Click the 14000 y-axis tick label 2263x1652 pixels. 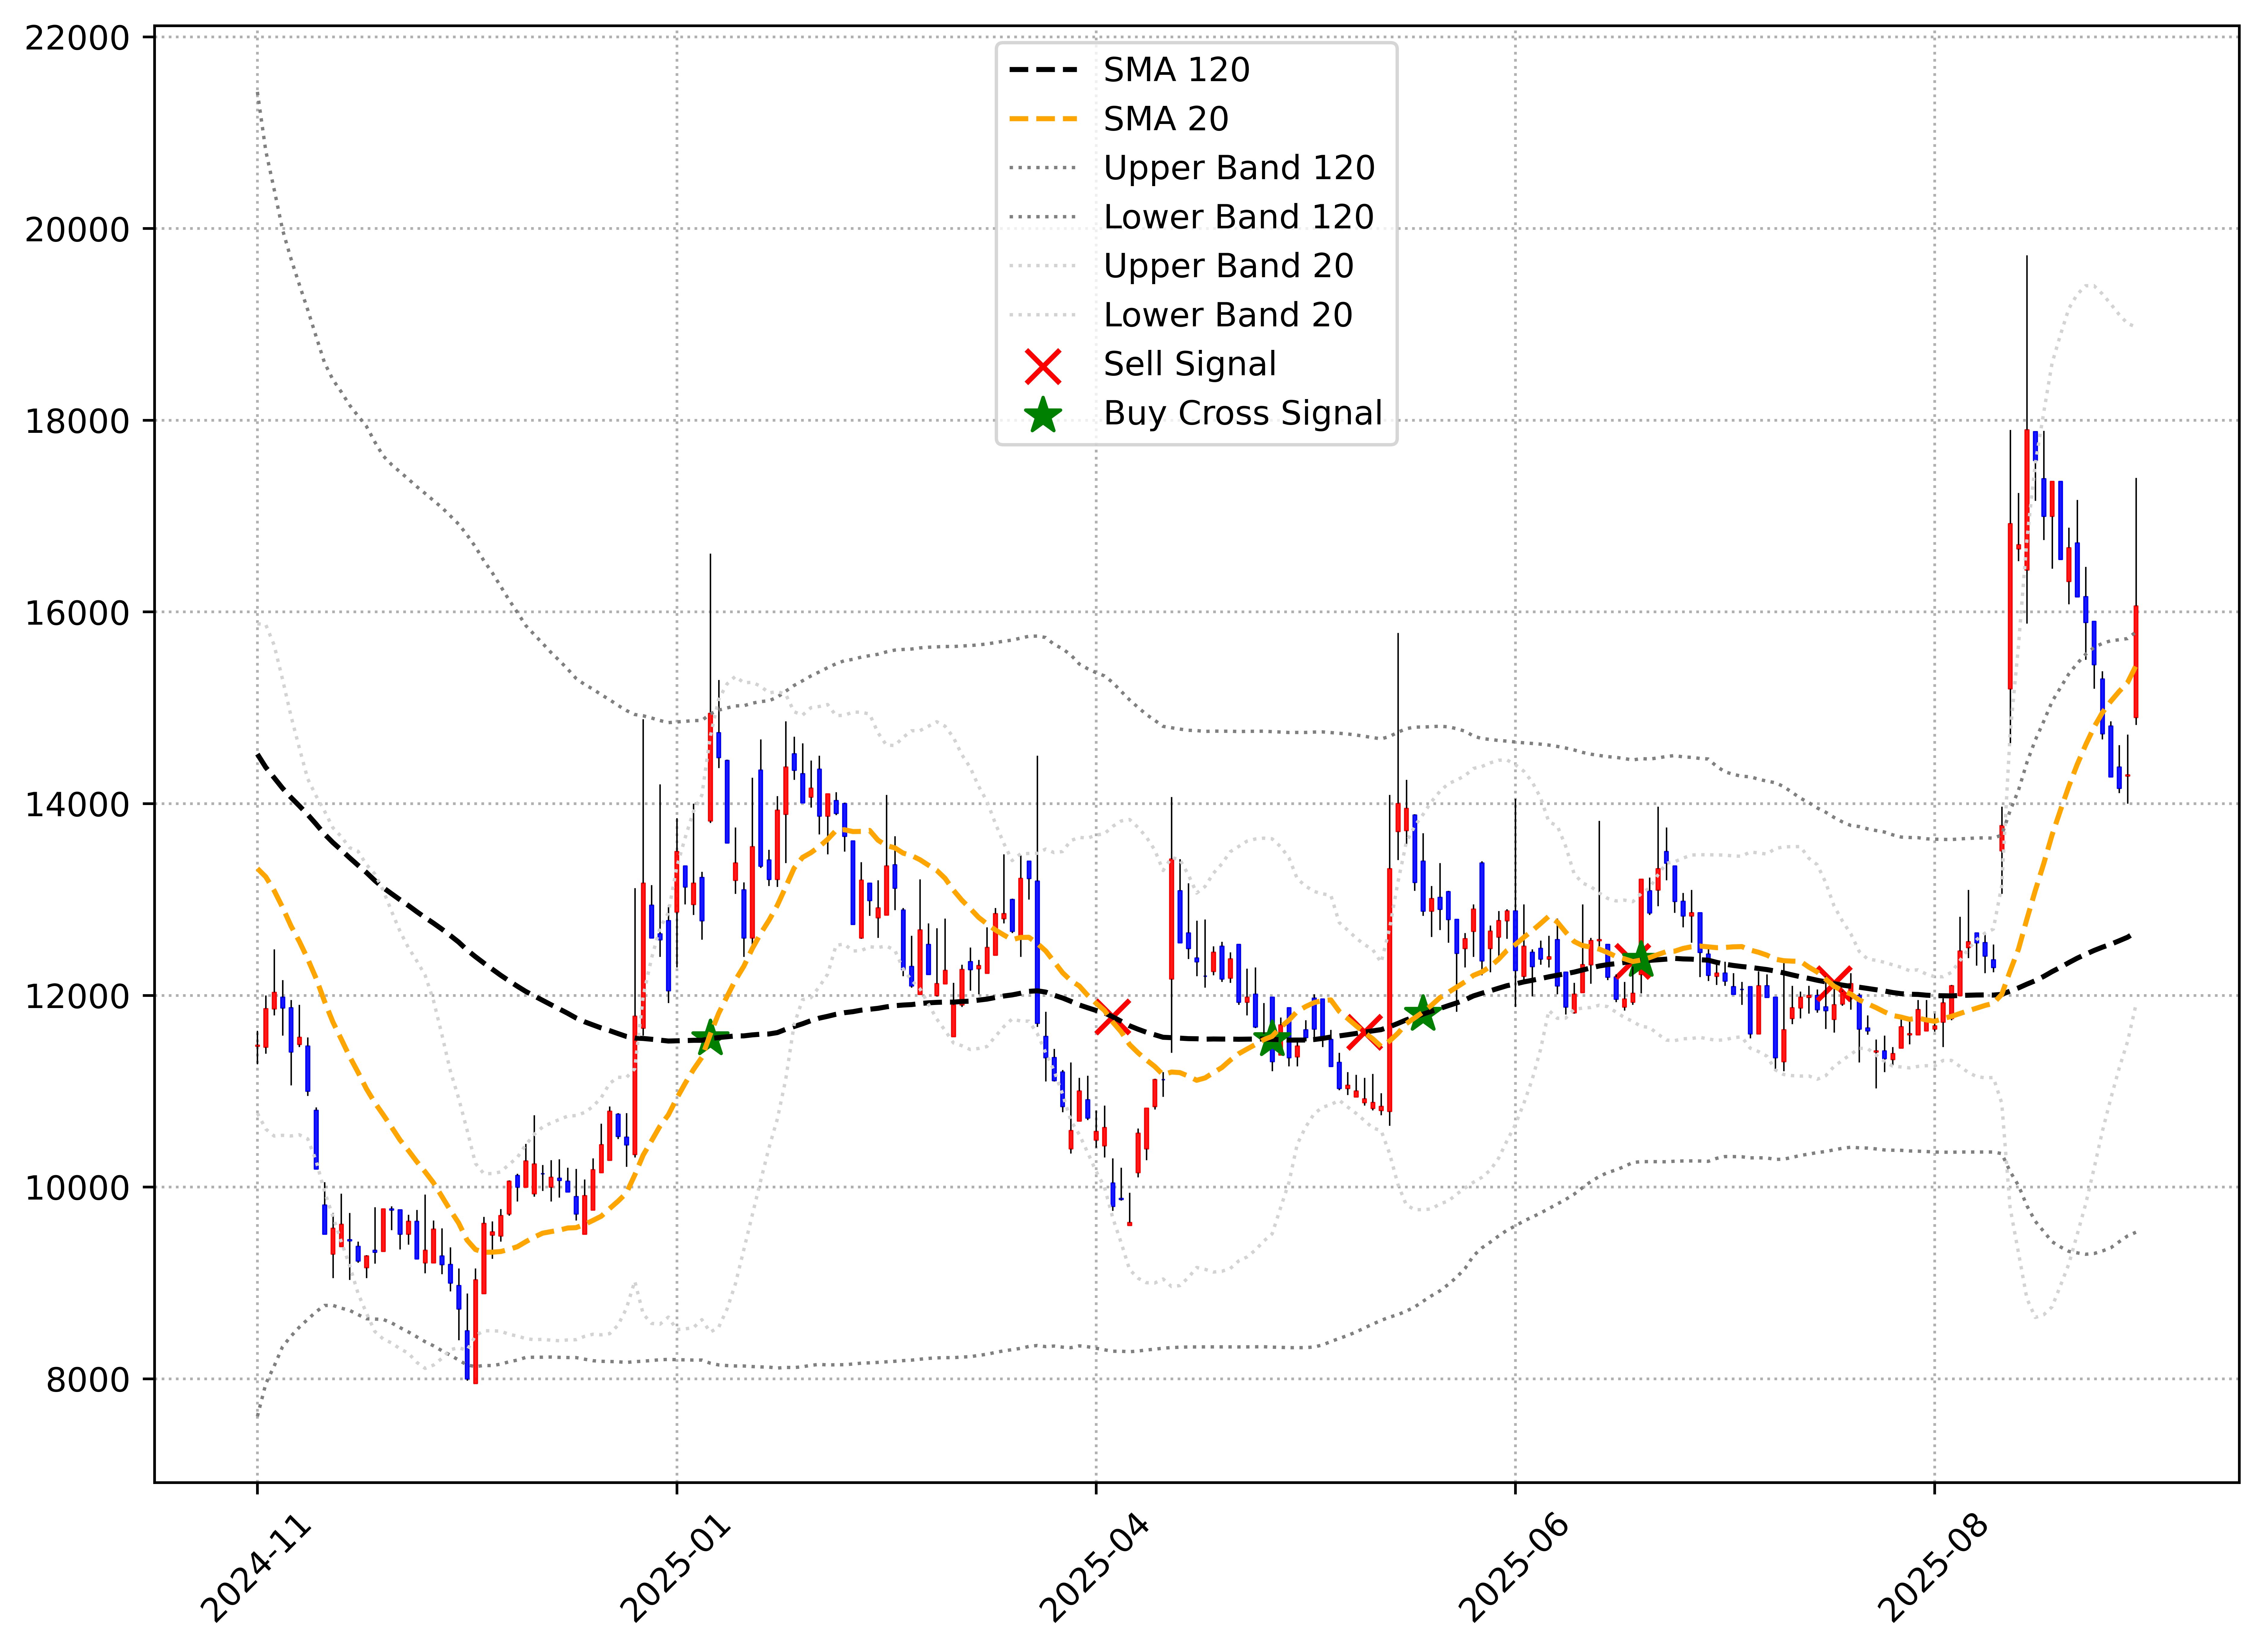pos(78,804)
